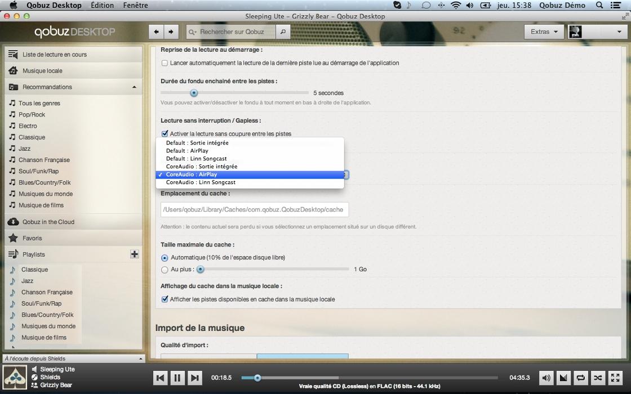Enable auto-resume playback at startup checkbox

click(165, 63)
